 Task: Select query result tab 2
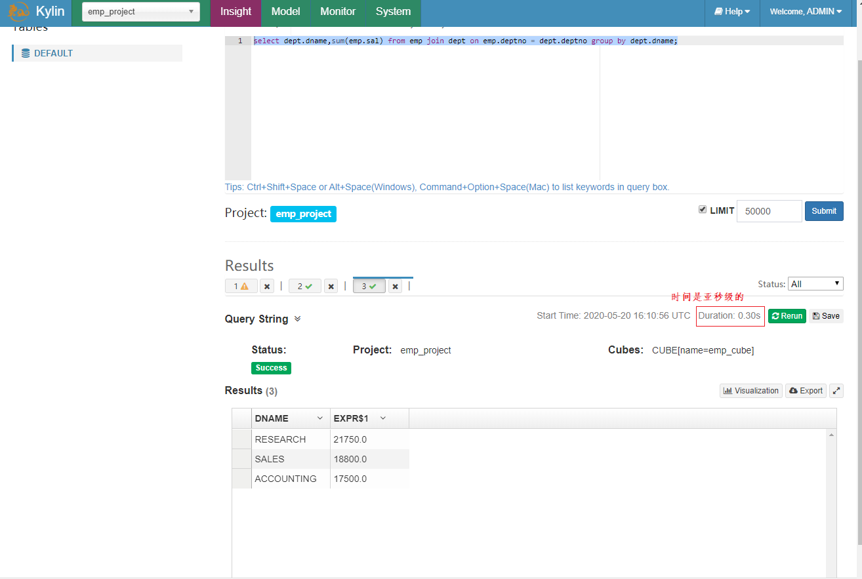(x=305, y=287)
